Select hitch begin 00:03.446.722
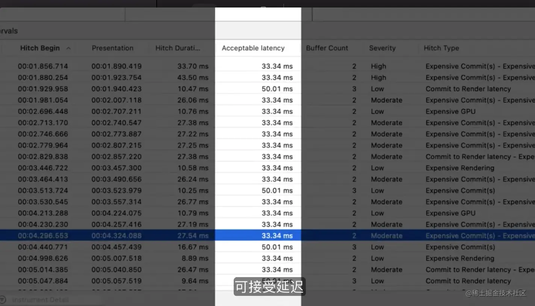 point(43,168)
